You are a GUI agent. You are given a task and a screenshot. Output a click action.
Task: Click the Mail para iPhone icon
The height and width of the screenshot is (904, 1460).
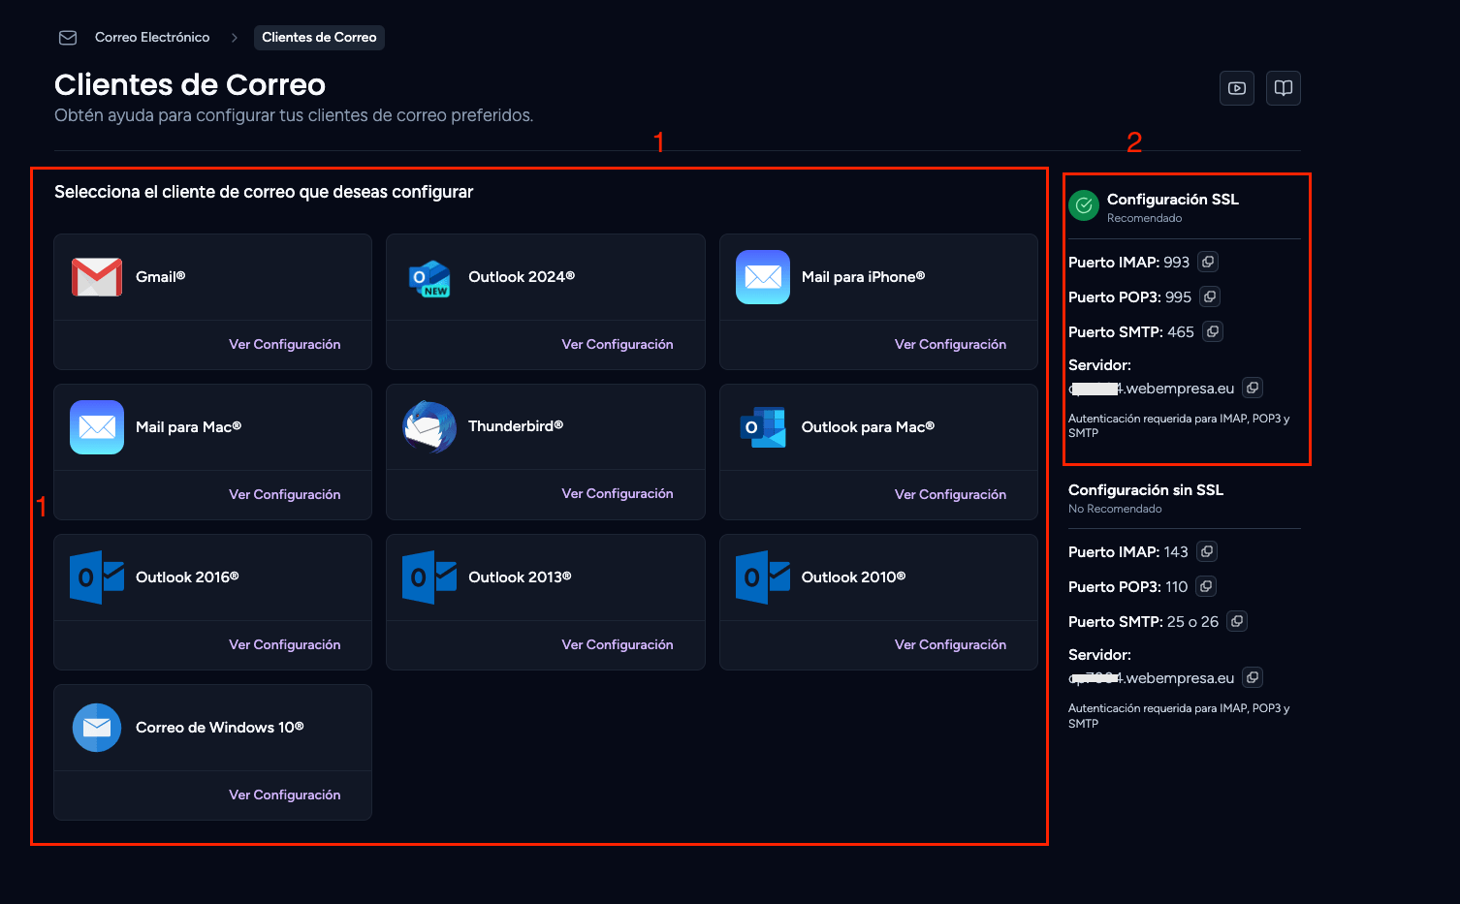point(763,277)
